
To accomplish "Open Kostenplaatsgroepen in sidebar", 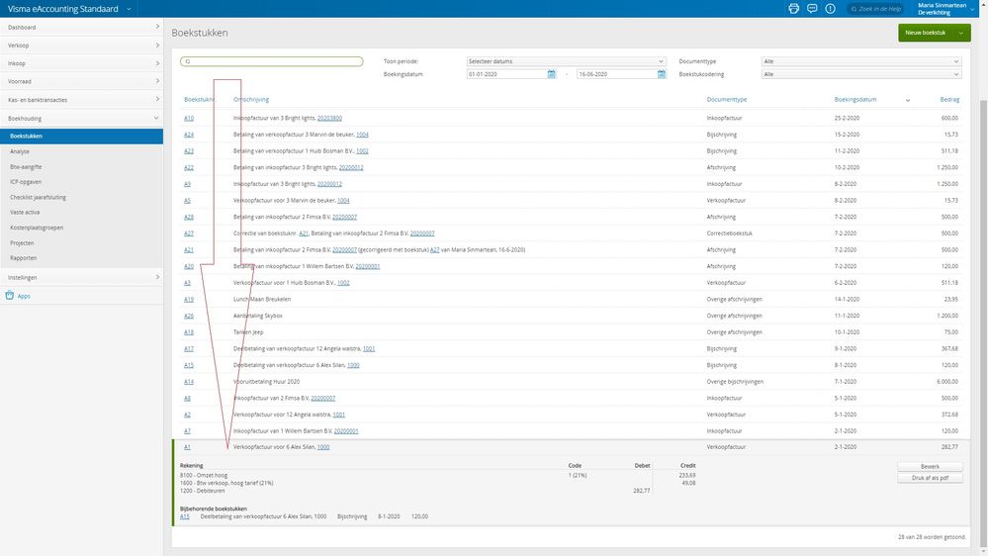I will 37,228.
